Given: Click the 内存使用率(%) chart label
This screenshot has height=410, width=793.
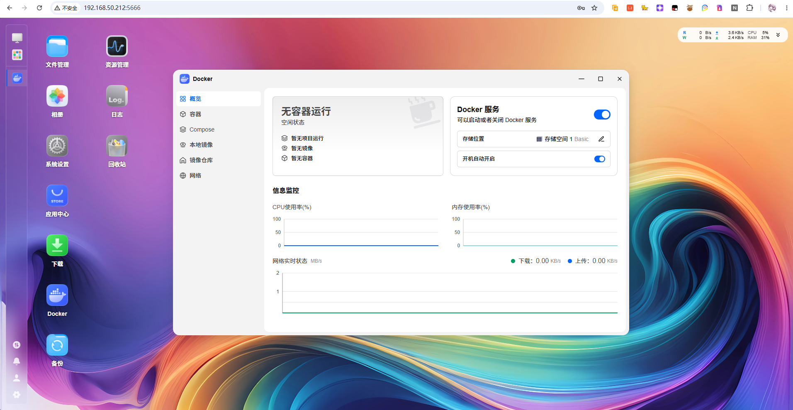Looking at the screenshot, I should click(x=471, y=207).
